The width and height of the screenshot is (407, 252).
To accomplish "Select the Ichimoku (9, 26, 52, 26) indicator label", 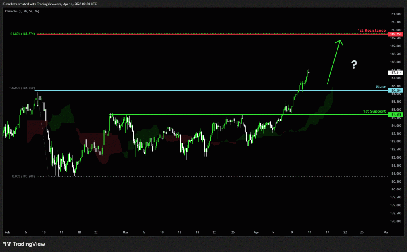I will click(21, 11).
